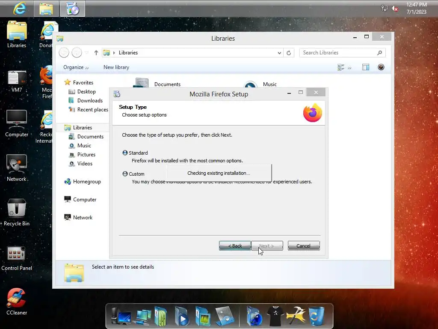Open the CCleaner desktop icon
The height and width of the screenshot is (329, 438).
pos(17,302)
